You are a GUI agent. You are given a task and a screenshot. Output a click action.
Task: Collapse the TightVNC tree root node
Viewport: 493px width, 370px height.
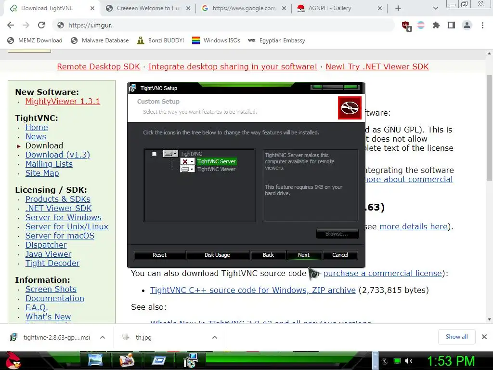(x=154, y=154)
